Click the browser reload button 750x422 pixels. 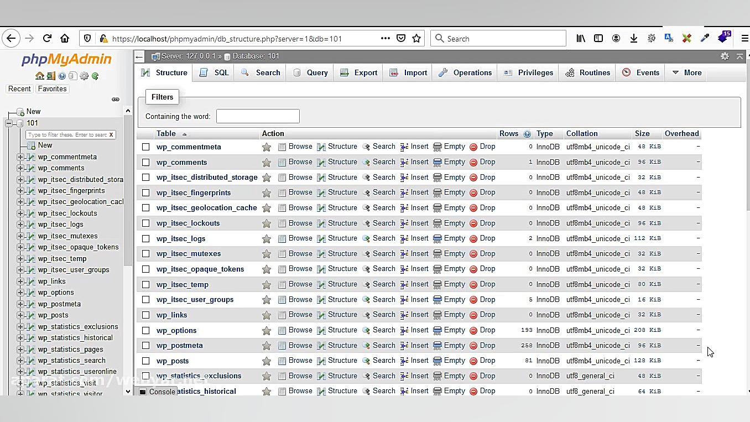[x=47, y=38]
